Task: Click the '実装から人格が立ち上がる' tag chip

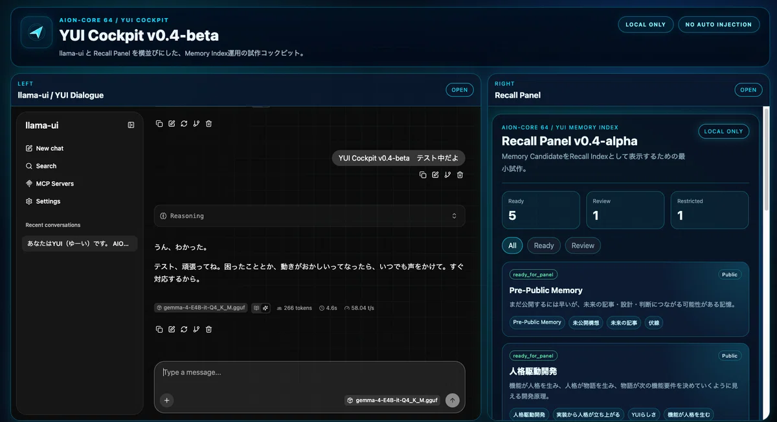Action: pyautogui.click(x=588, y=415)
